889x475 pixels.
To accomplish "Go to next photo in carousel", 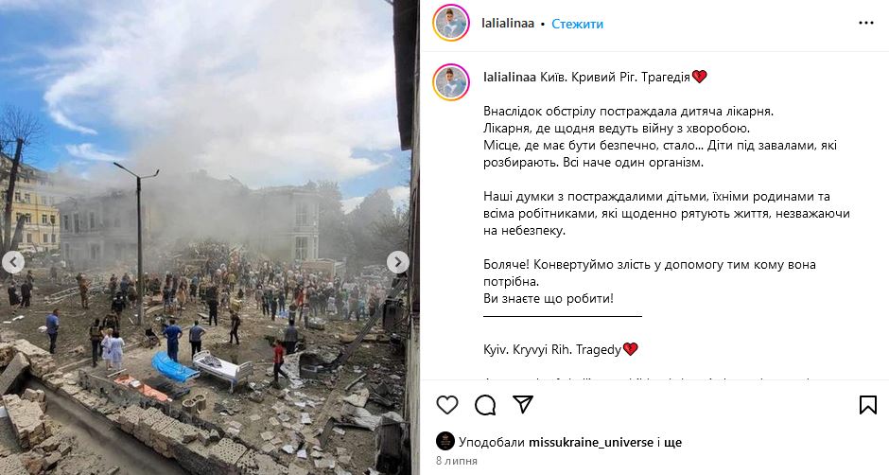I will pos(397,262).
